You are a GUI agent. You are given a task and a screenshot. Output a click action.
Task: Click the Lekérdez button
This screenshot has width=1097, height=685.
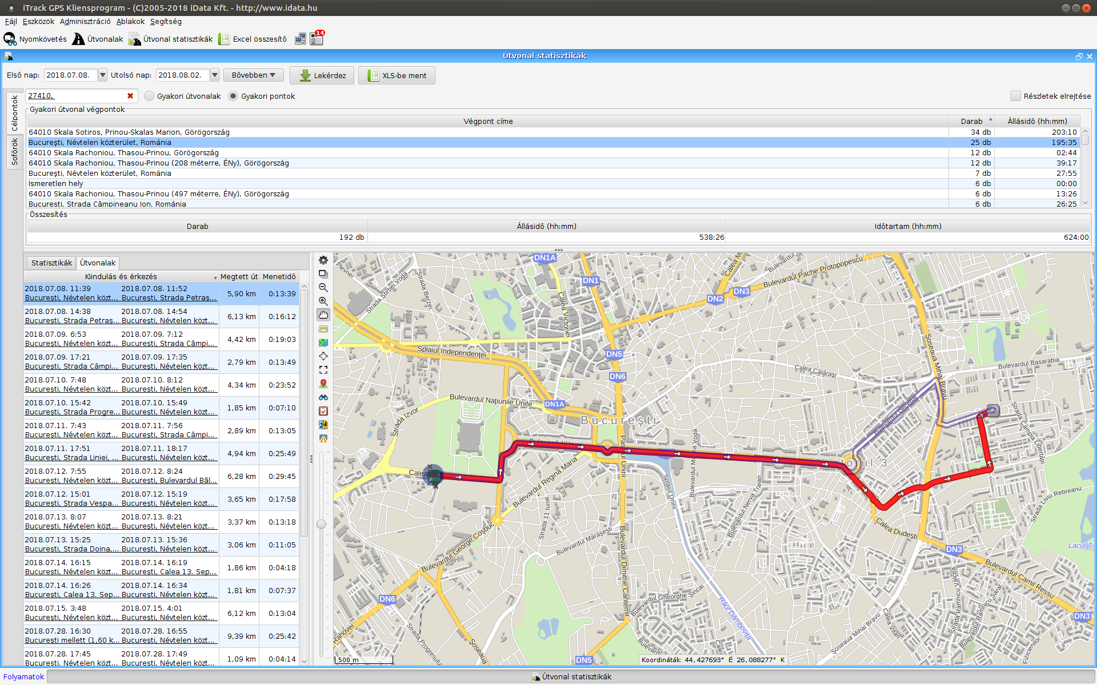pyautogui.click(x=322, y=75)
